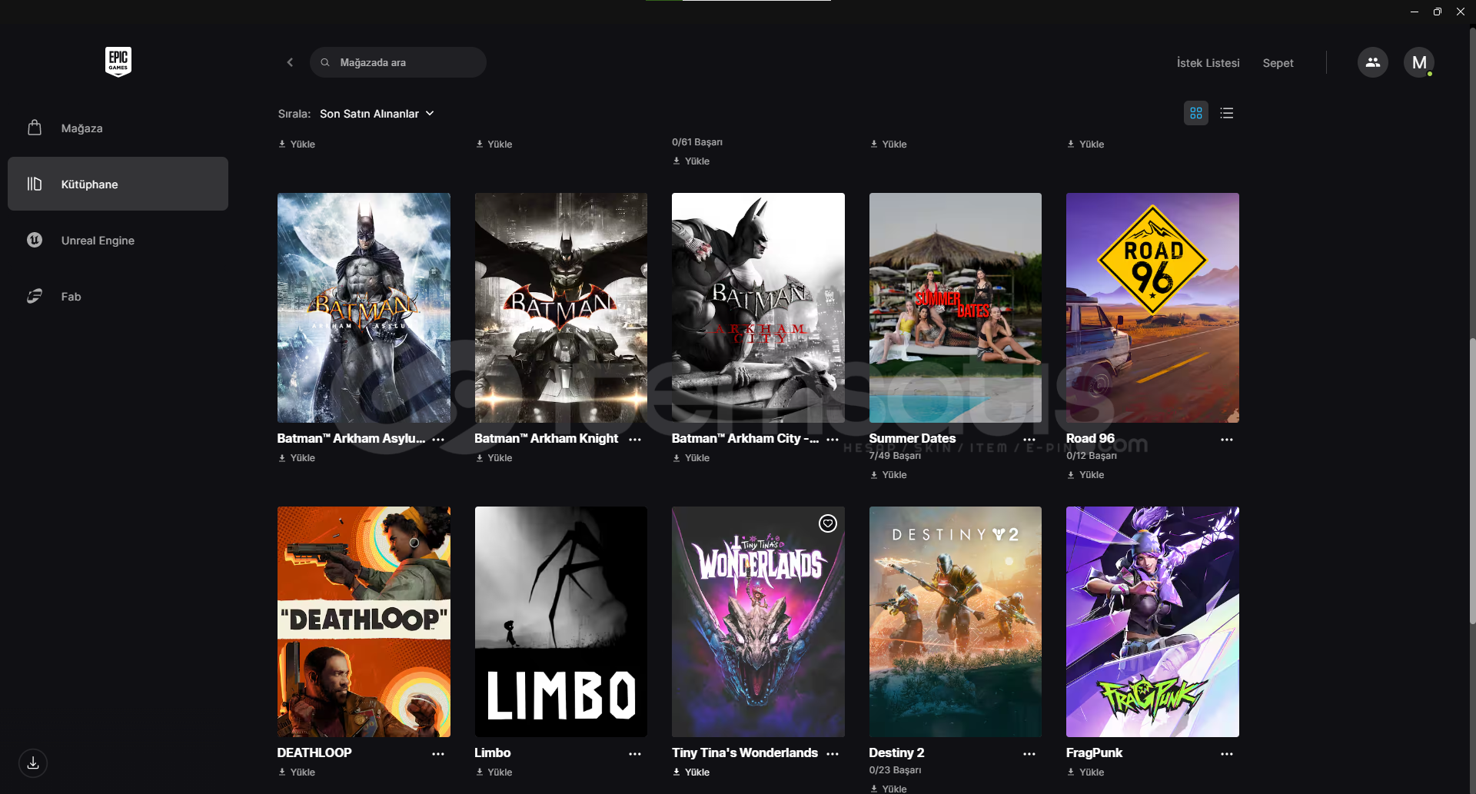Viewport: 1476px width, 794px height.
Task: Switch to grid view layout
Action: click(x=1195, y=113)
